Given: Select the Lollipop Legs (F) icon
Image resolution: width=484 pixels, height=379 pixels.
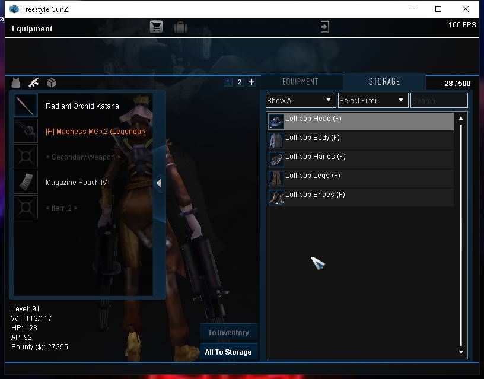Looking at the screenshot, I should [x=276, y=179].
